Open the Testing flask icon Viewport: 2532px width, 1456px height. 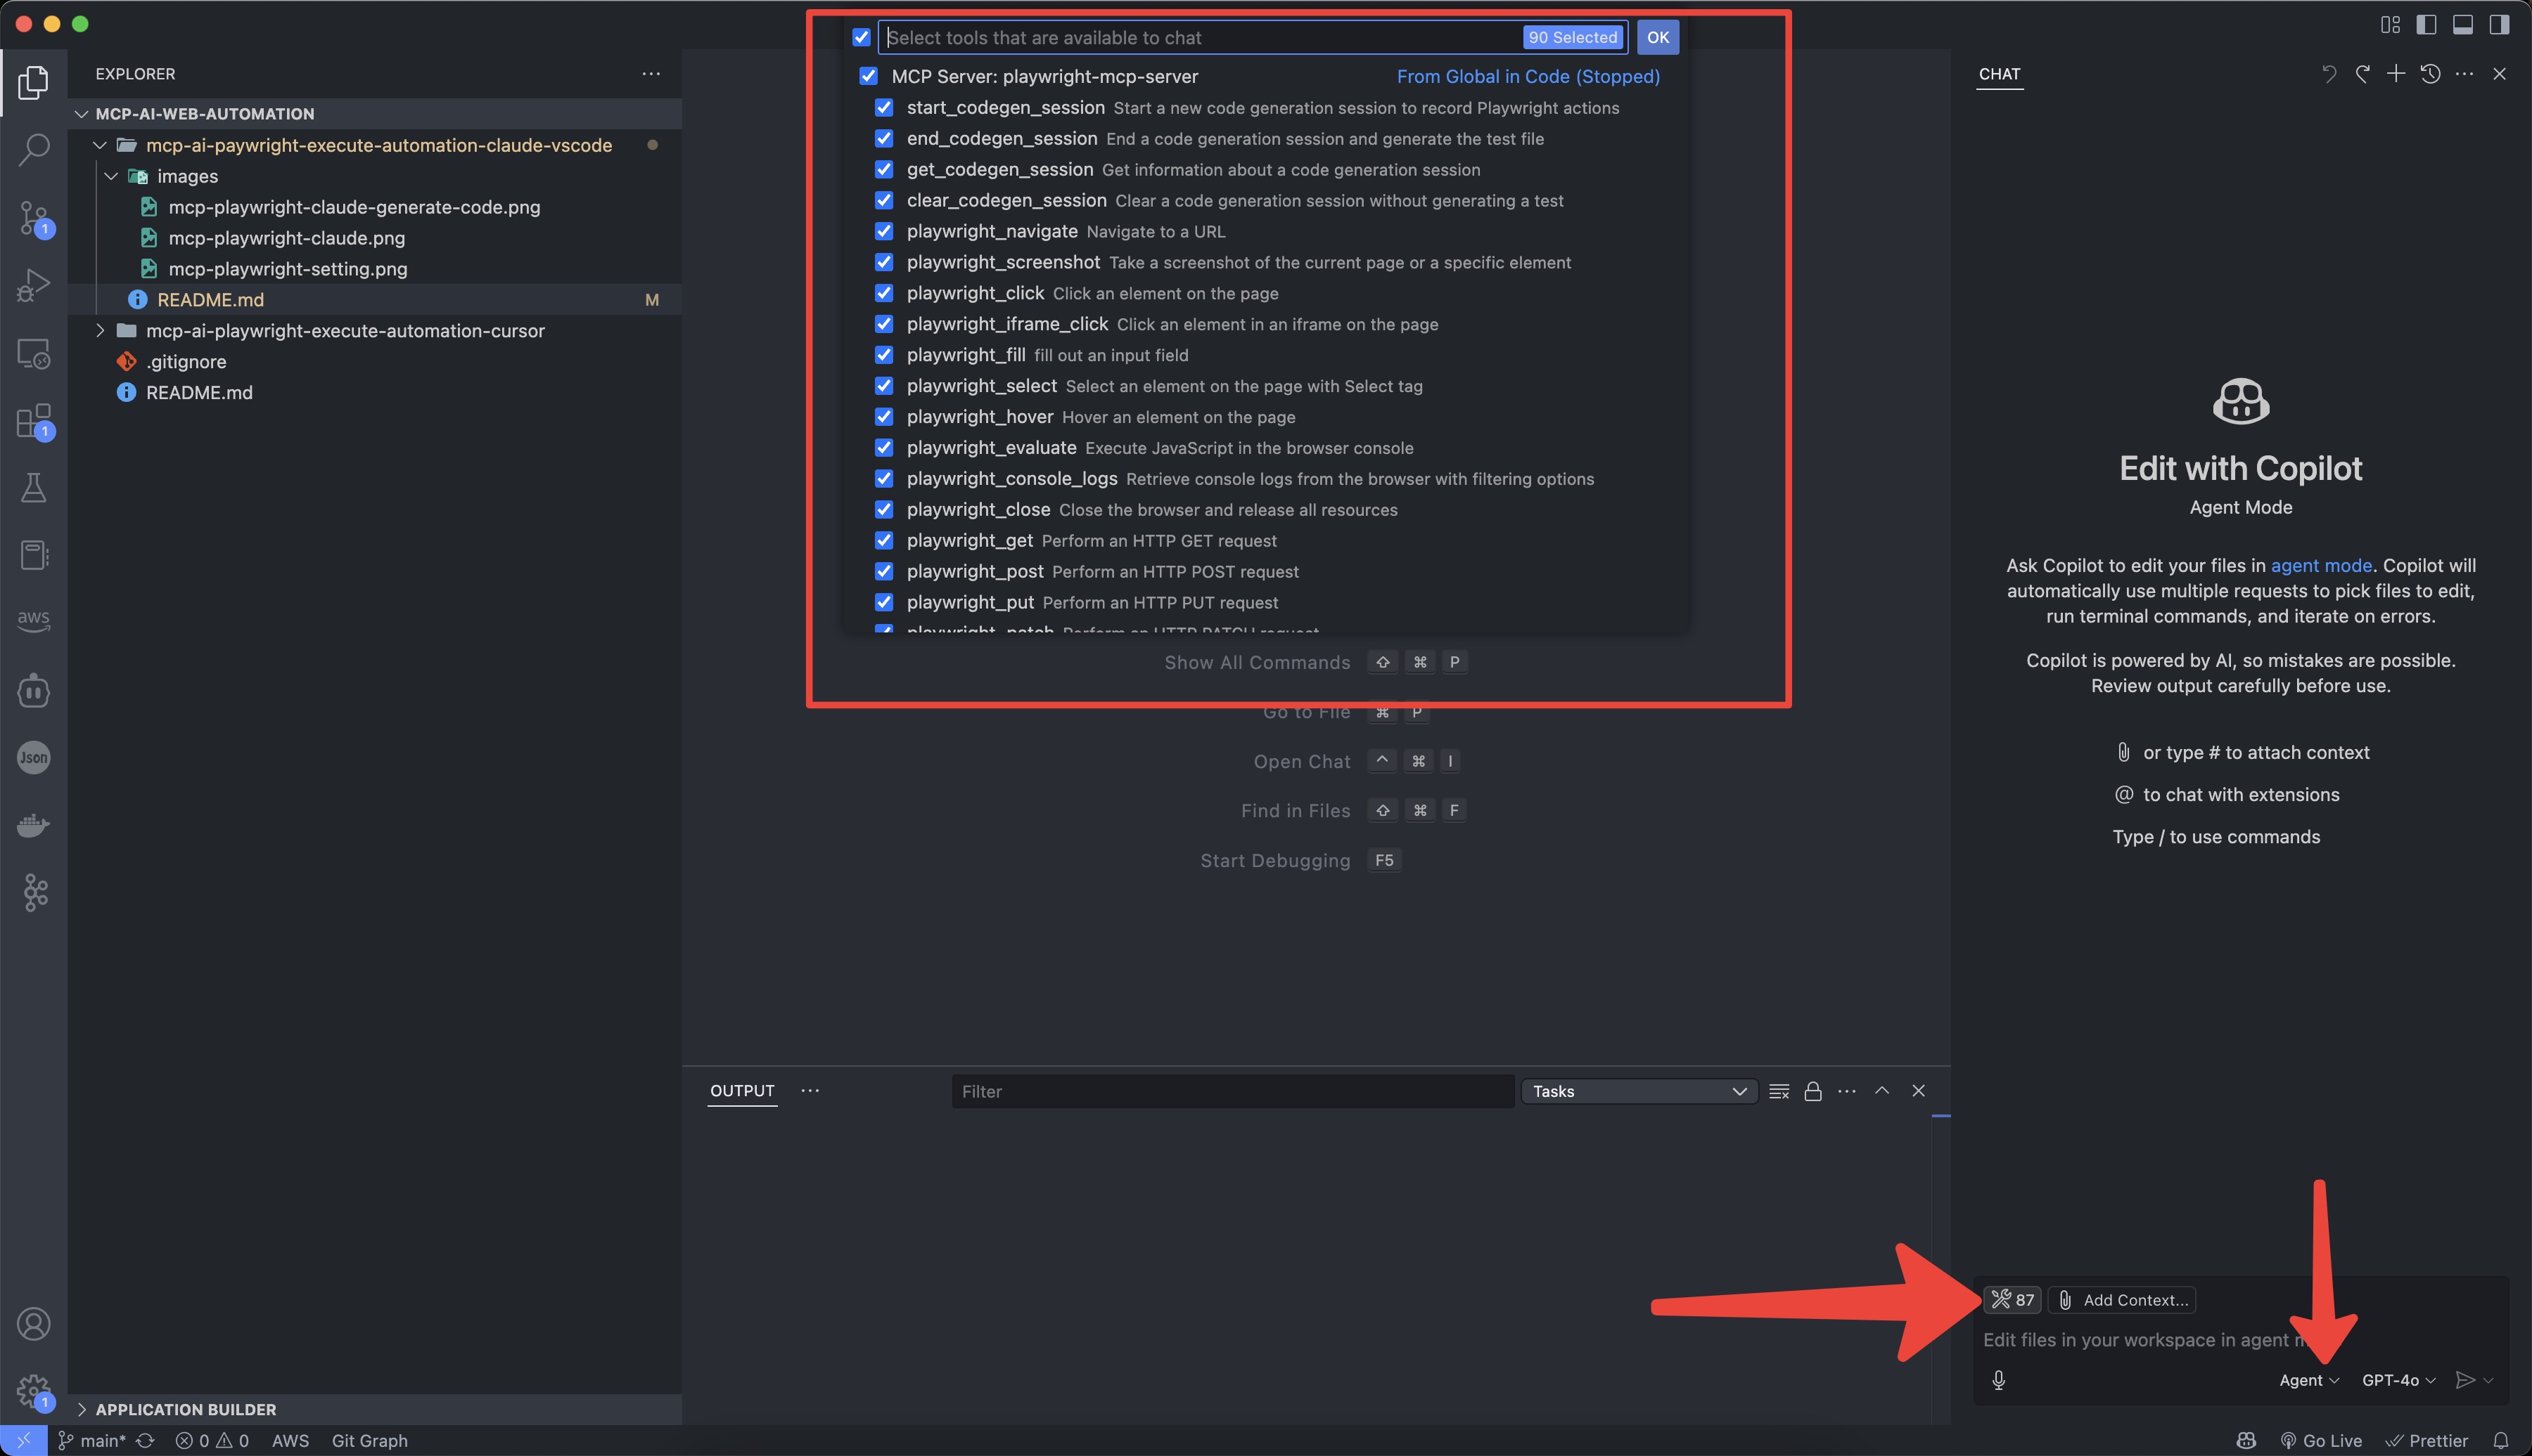point(33,488)
